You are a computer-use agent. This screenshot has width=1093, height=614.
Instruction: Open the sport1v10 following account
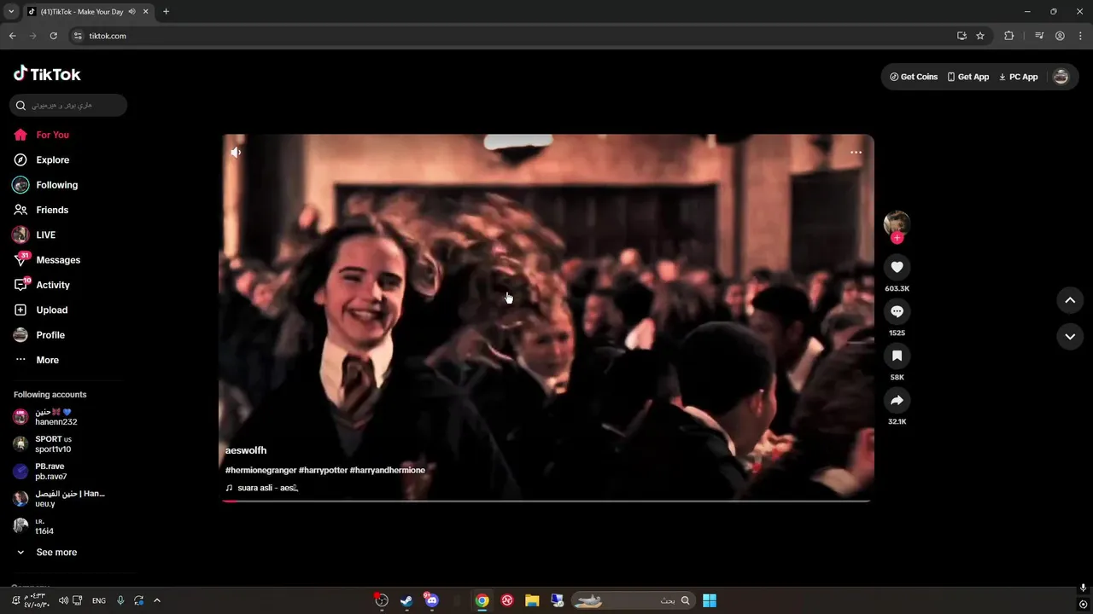click(53, 444)
